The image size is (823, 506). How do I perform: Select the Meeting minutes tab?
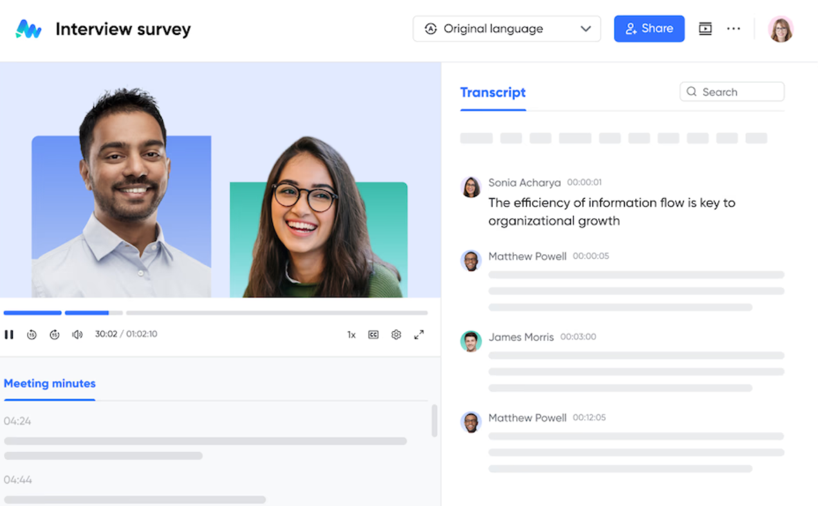tap(50, 384)
